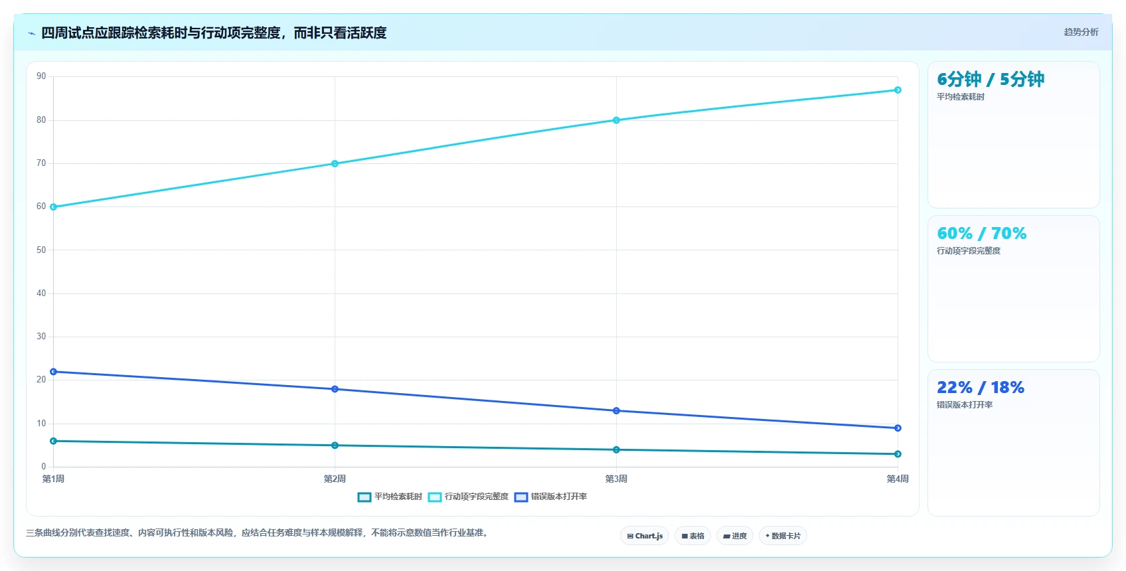Click the 60% / 70% stat value
Viewport: 1126px width, 571px height.
tap(981, 234)
